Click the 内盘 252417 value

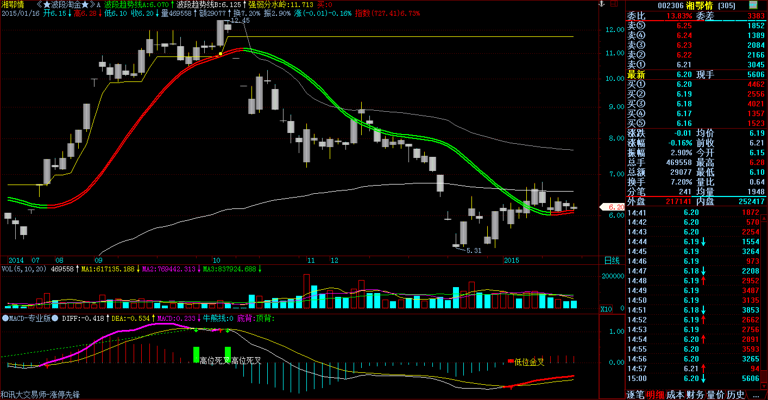pos(751,201)
